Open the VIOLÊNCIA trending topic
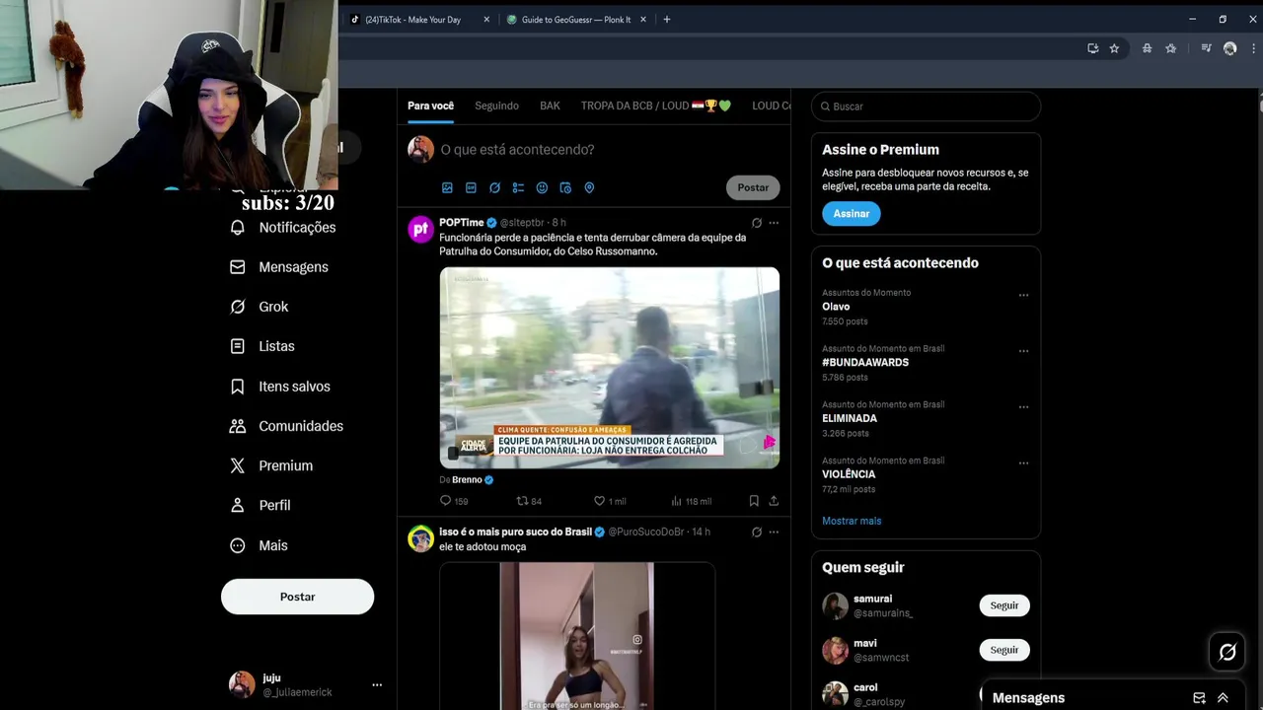 849,474
